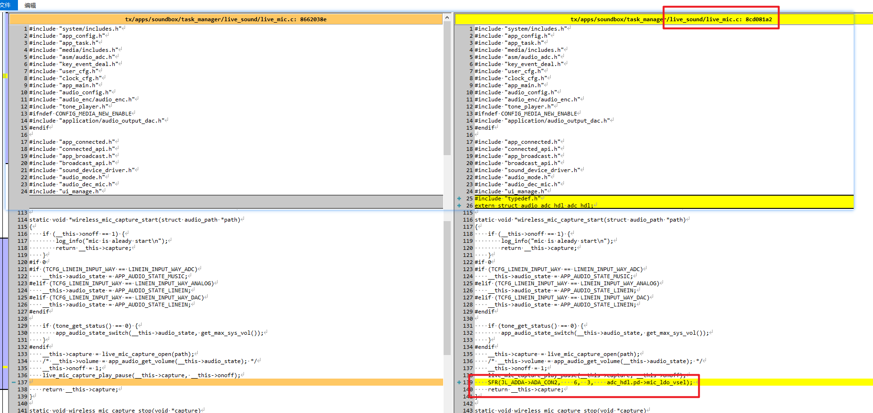Click right pane line 10 #include "audio_config.h"
The width and height of the screenshot is (873, 413).
516,92
